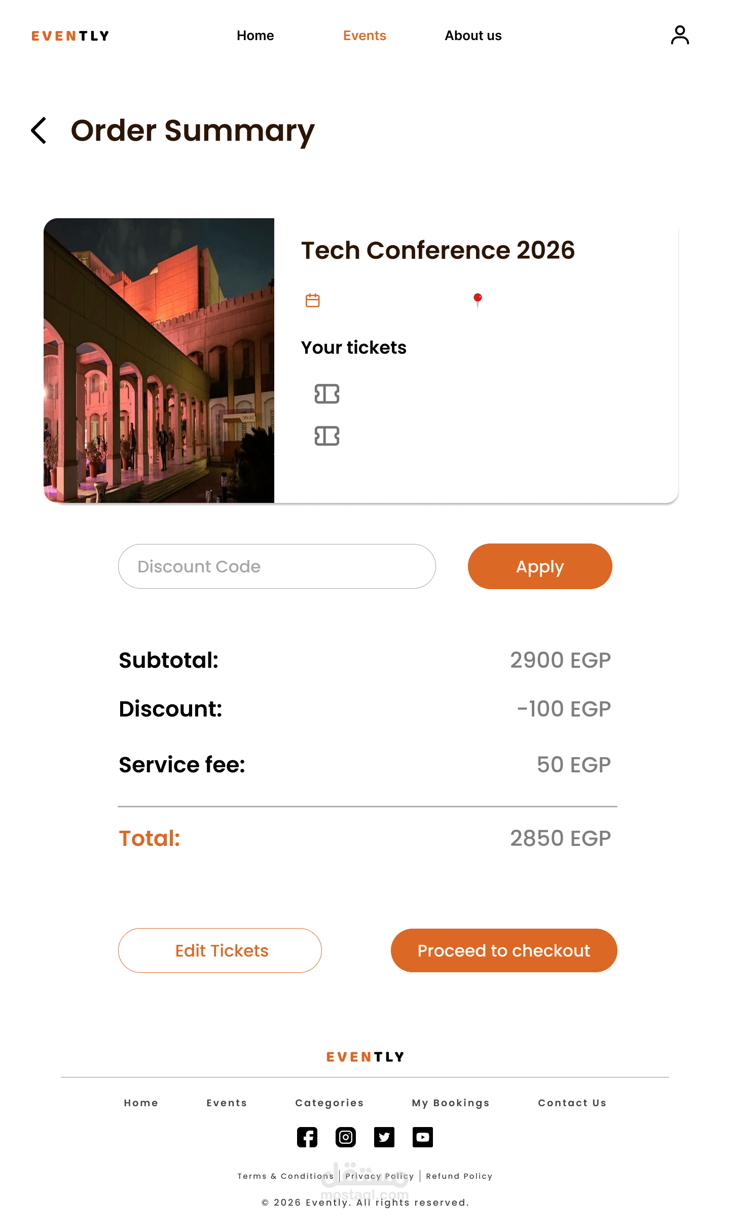Click the event venue thumbnail image
Viewport: 730px width, 1227px height.
point(159,360)
